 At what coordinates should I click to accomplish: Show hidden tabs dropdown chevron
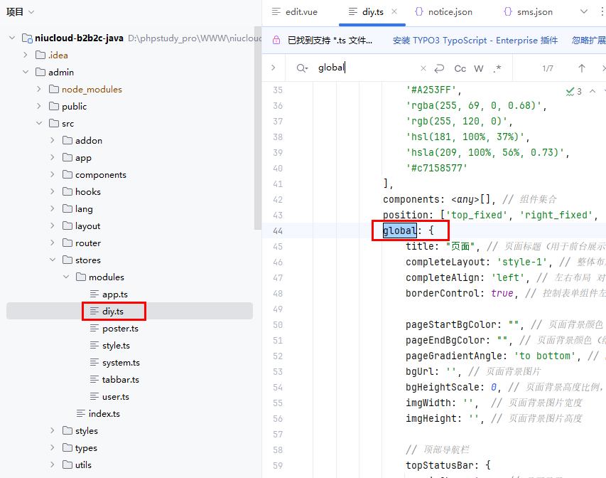pos(584,12)
